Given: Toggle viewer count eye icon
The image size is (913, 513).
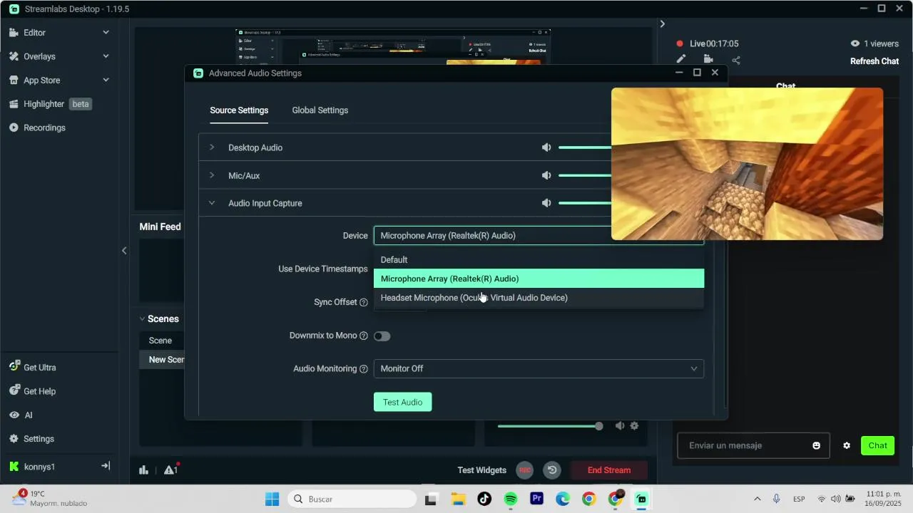Looking at the screenshot, I should point(855,43).
